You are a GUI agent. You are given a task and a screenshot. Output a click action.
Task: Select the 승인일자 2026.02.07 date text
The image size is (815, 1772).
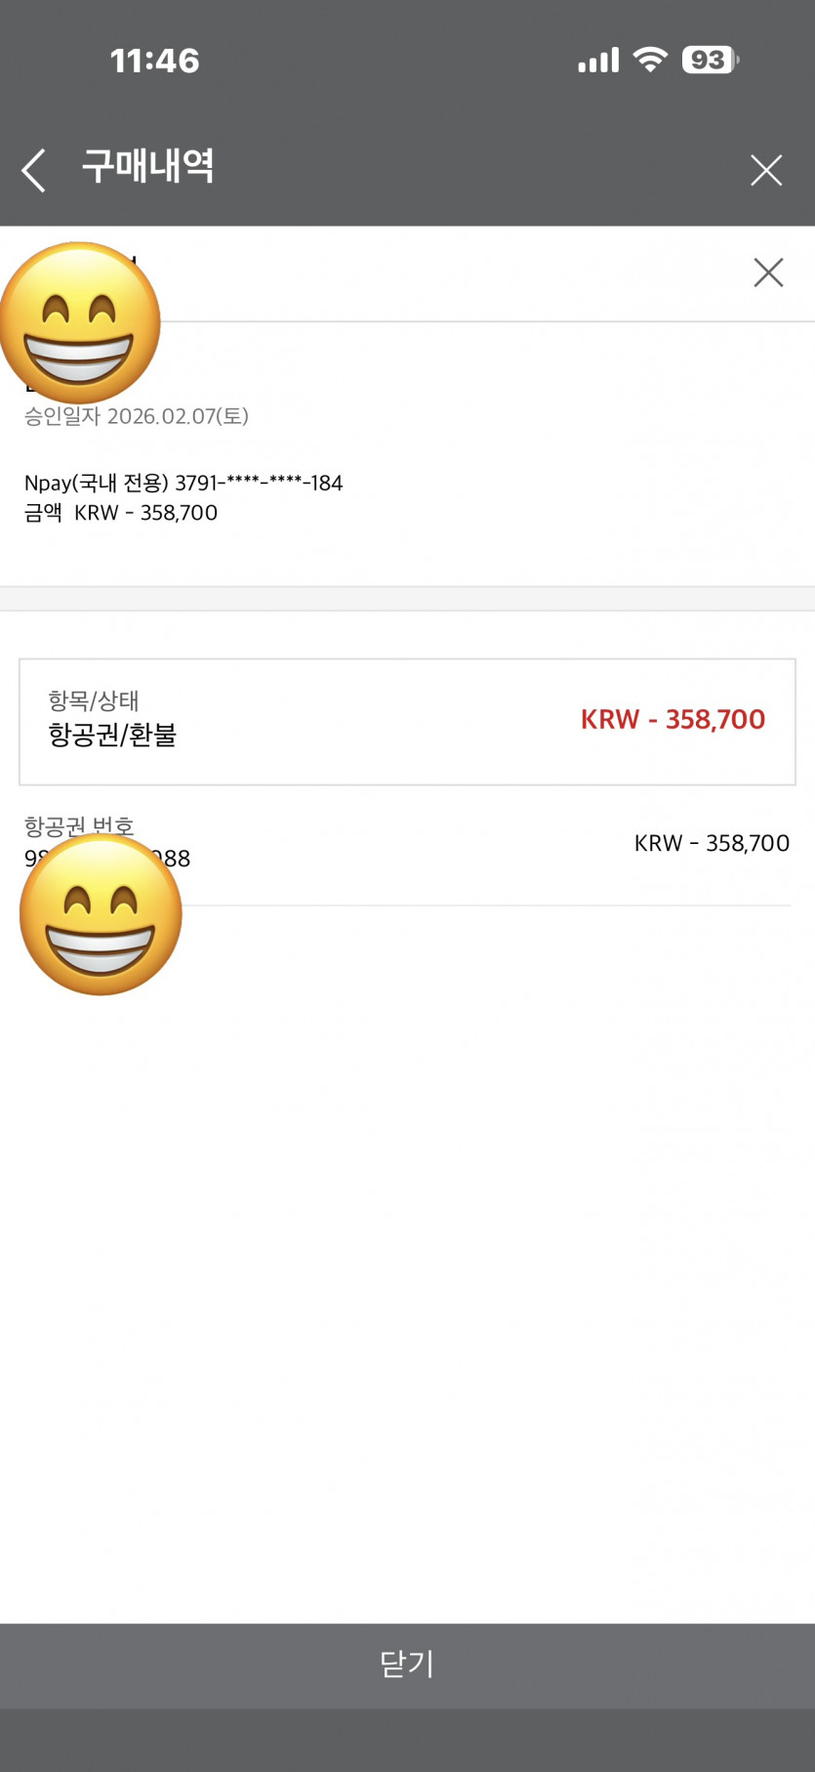[137, 416]
